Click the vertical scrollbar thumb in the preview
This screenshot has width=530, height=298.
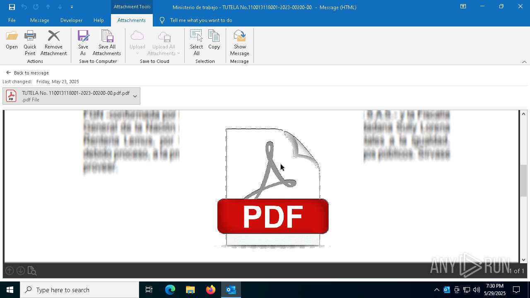524,180
